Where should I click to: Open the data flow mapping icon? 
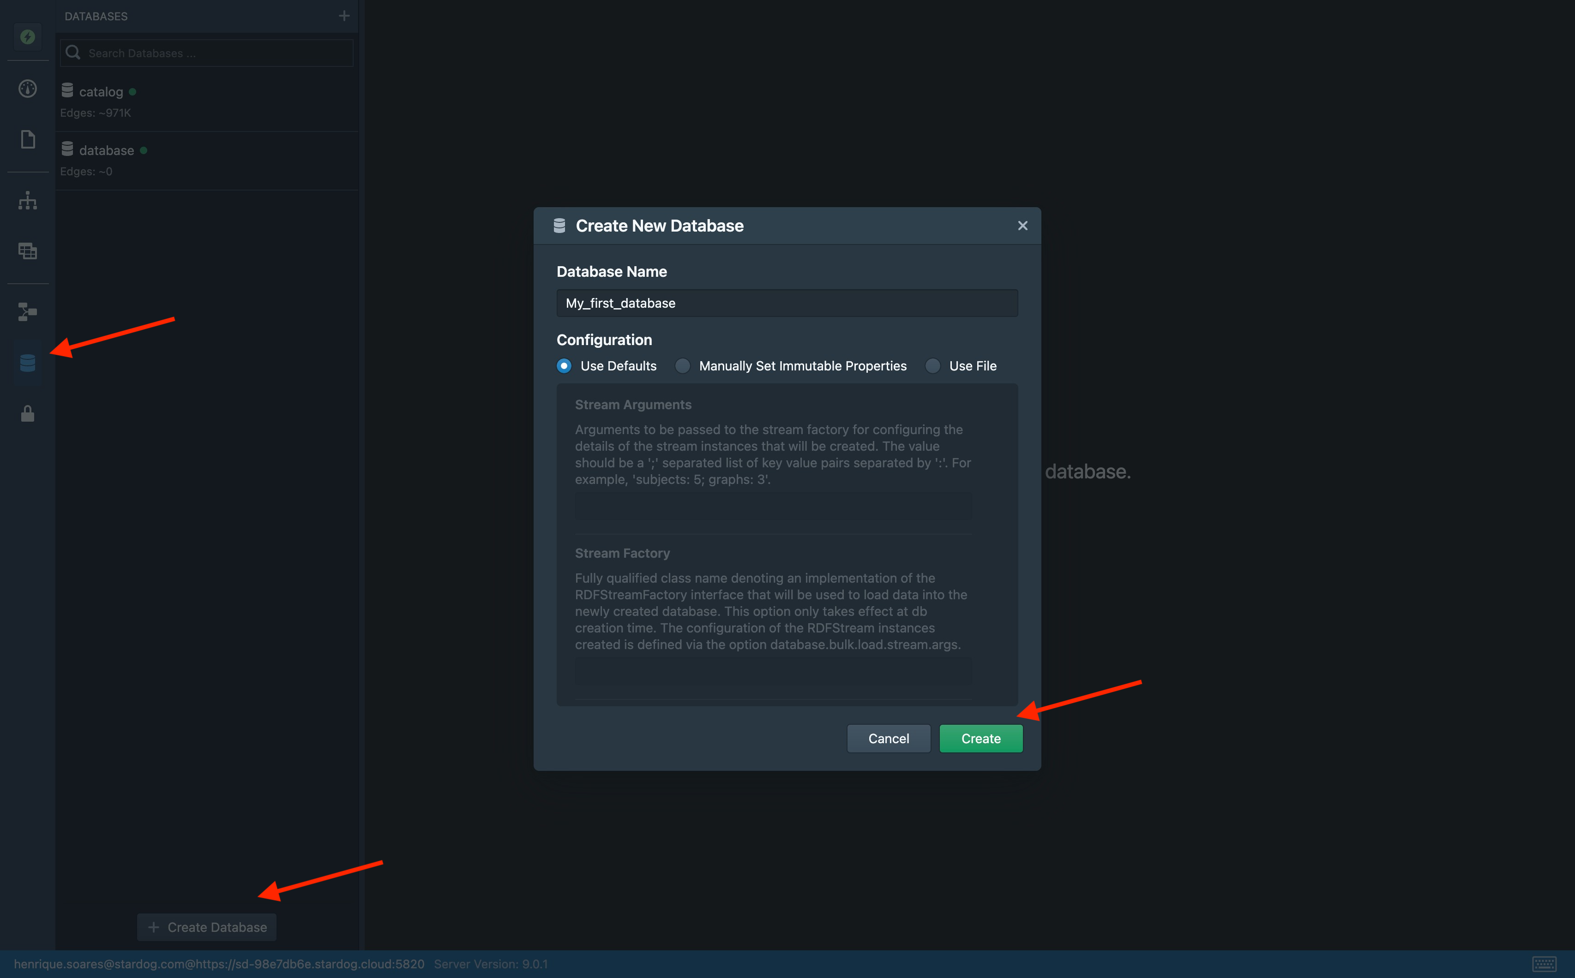27,312
